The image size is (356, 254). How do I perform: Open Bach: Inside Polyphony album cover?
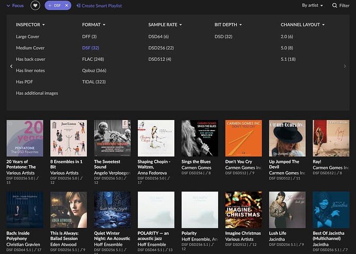(25, 210)
